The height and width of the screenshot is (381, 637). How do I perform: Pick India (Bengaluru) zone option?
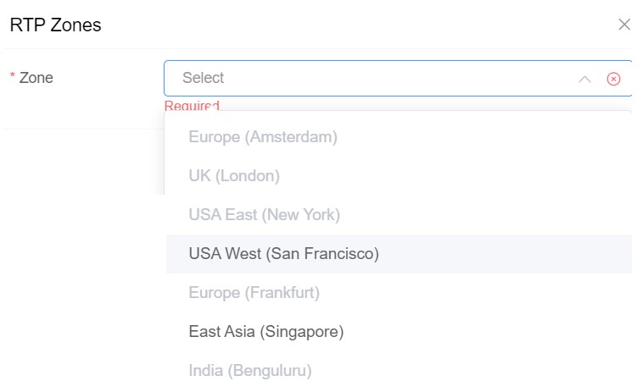click(250, 370)
